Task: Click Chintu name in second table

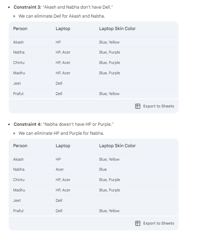Action: [19, 180]
